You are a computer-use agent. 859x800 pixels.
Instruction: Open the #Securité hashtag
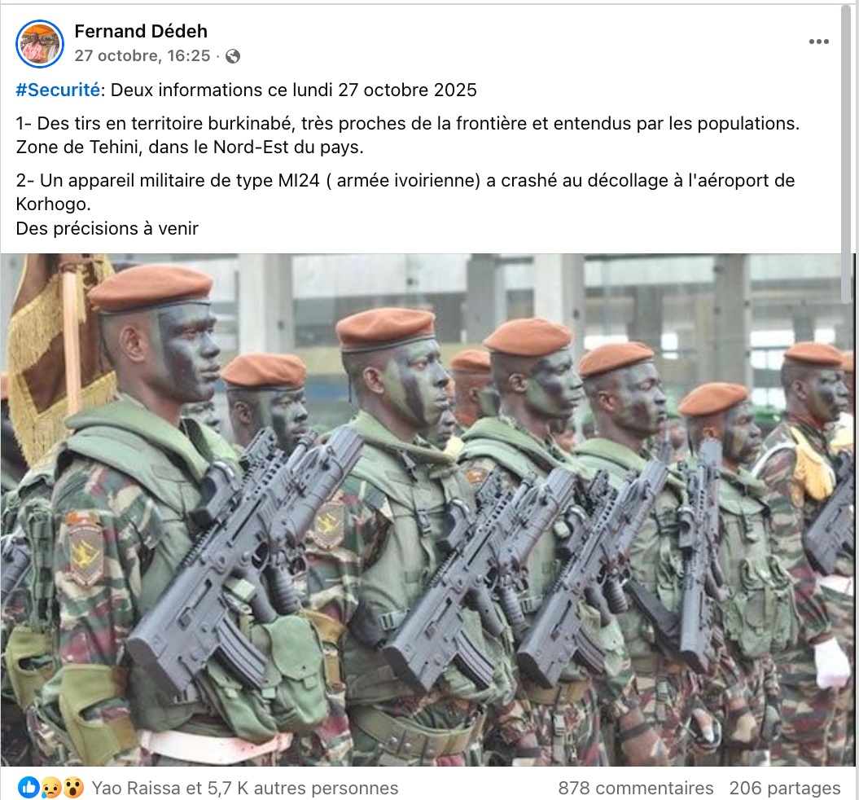58,90
